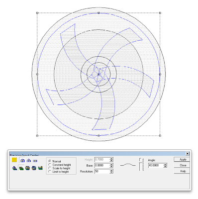This screenshot has height=199, width=198.
Task: Click the Angle value spinner arrows
Action: [165, 166]
